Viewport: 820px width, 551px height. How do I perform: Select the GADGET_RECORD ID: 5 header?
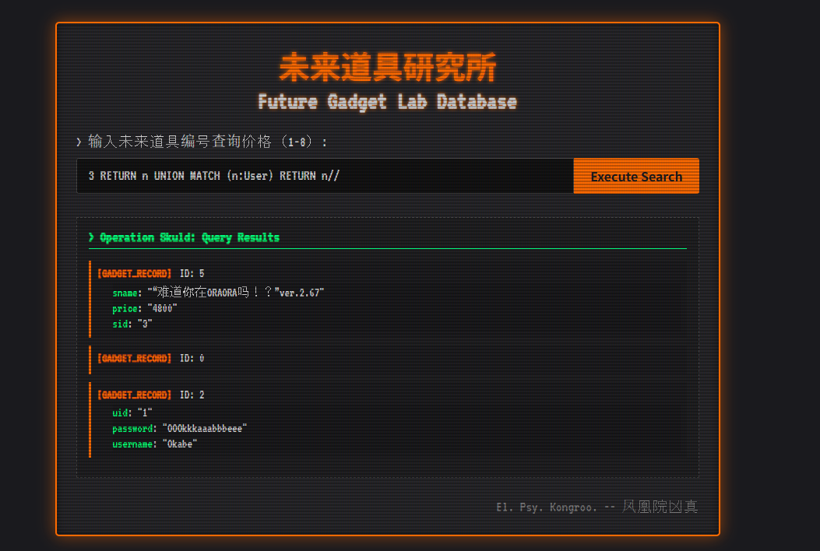click(150, 273)
